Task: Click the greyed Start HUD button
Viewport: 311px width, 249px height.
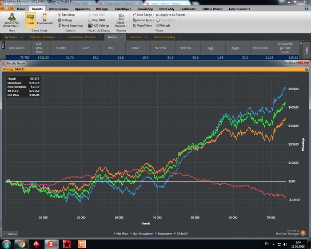Action: [96, 15]
